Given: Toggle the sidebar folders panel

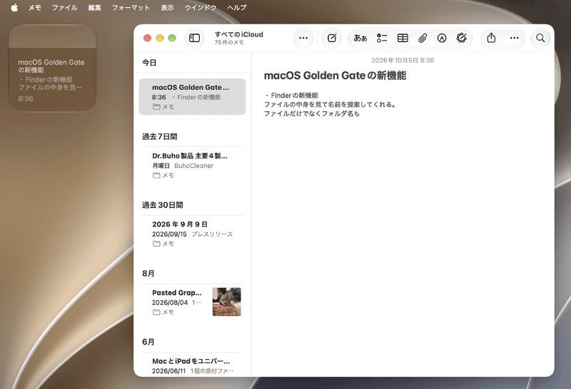Looking at the screenshot, I should pyautogui.click(x=194, y=38).
